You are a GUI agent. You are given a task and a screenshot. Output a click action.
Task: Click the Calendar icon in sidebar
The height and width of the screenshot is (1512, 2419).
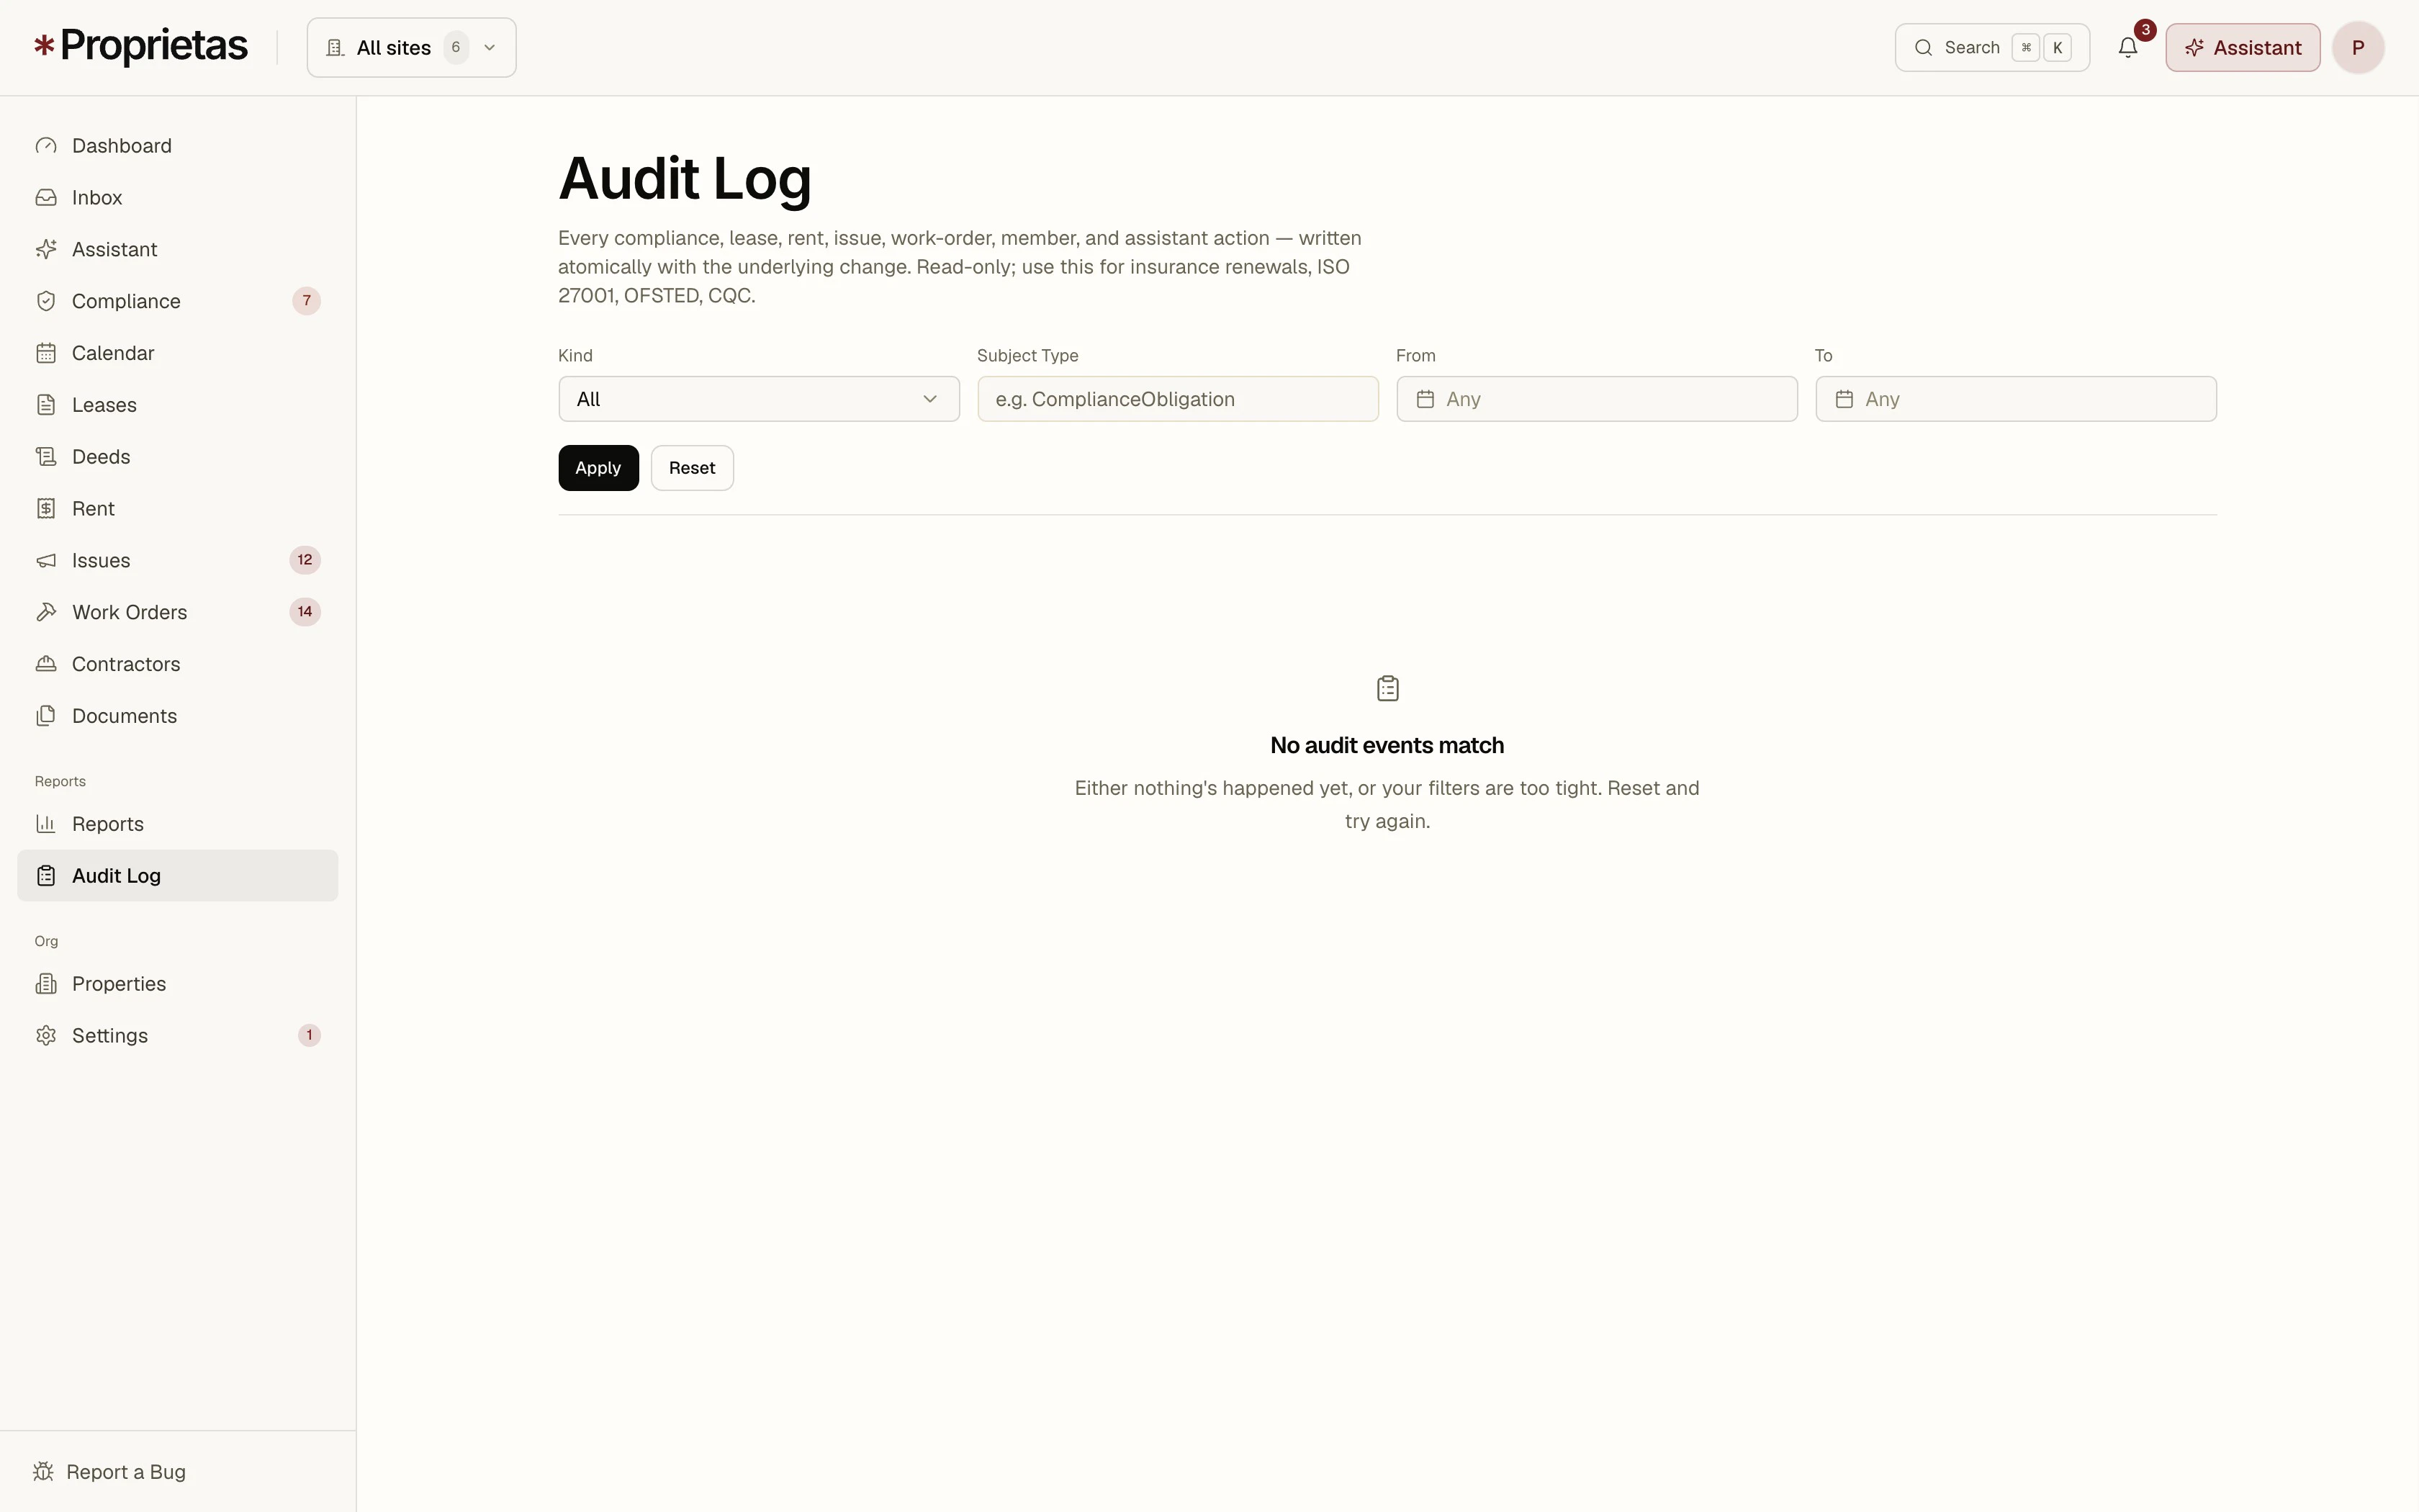tap(46, 353)
